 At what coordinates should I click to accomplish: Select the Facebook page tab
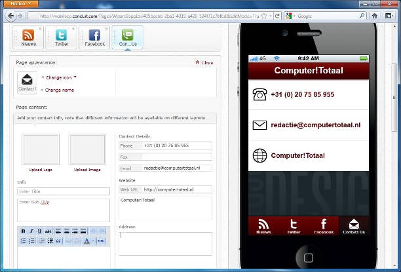click(x=94, y=37)
